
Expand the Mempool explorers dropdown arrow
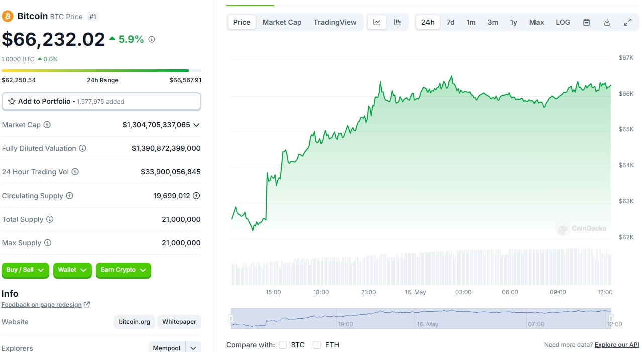(x=194, y=348)
